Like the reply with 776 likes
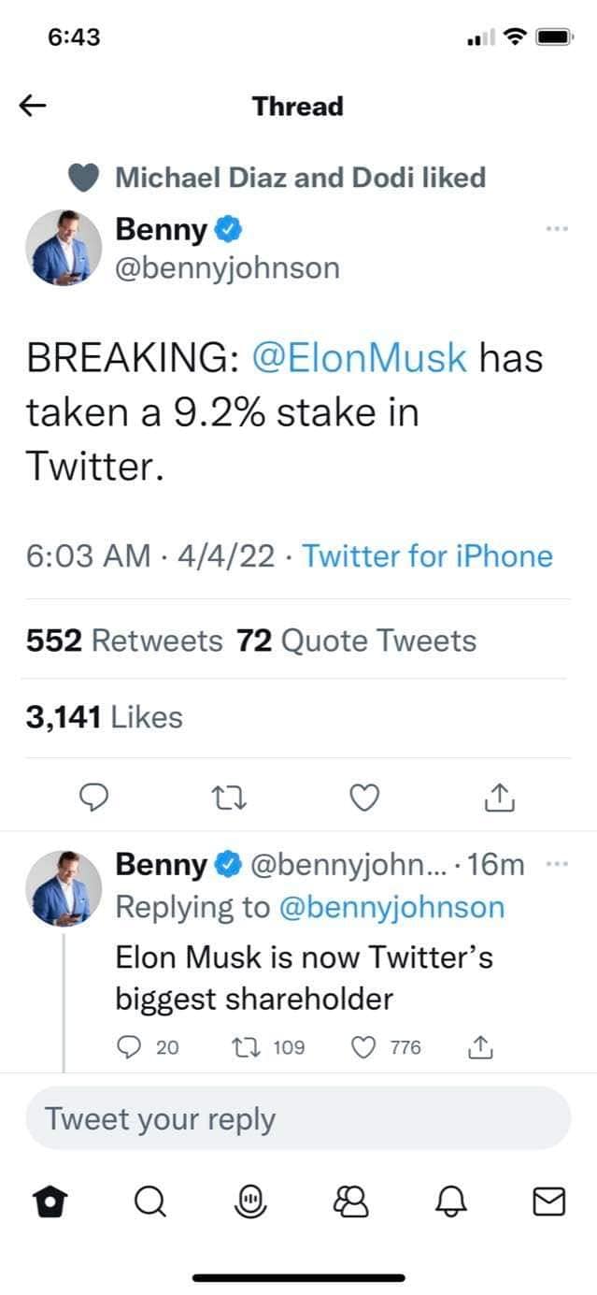Image resolution: width=597 pixels, height=1295 pixels. coord(362,1048)
